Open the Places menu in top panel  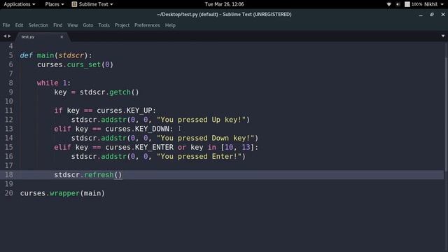tap(55, 4)
